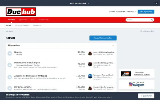Open Brembo High Performance topic

click(104, 87)
